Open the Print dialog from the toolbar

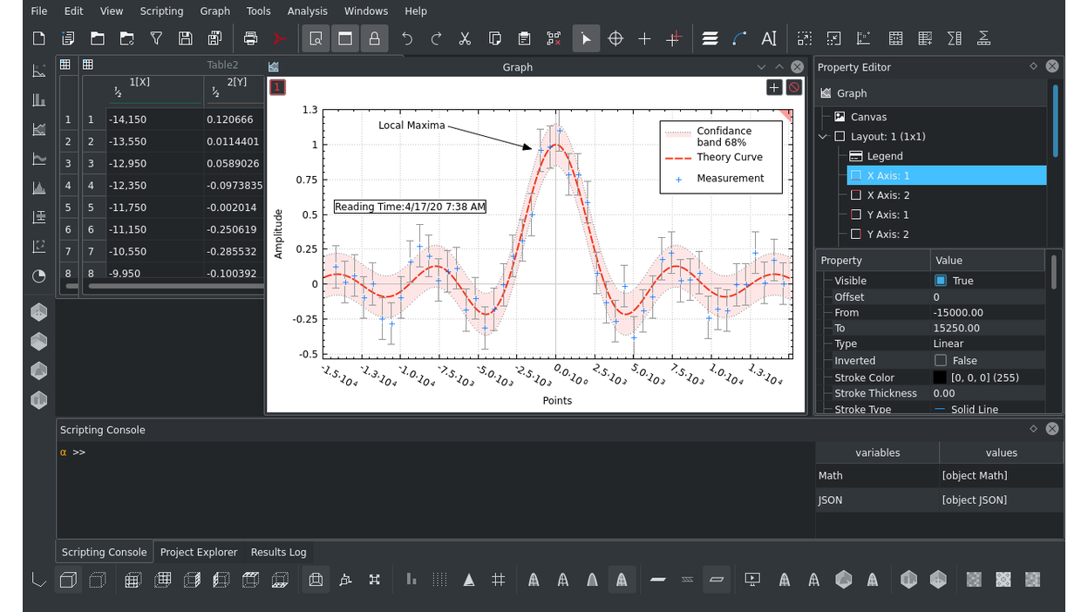250,38
